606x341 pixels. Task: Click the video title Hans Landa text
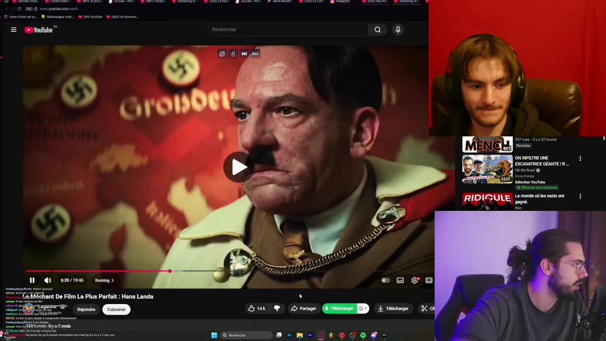point(88,296)
